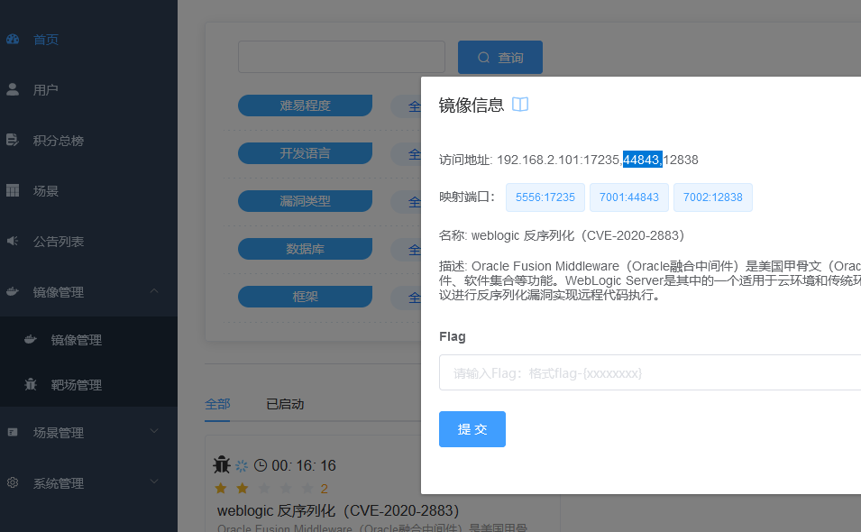
Task: Select the 用户 user icon in sidebar
Action: point(13,89)
